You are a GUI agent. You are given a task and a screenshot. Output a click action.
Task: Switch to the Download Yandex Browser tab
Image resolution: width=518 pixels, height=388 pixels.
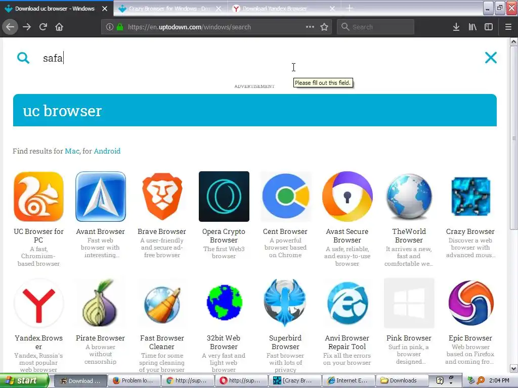[x=284, y=9]
